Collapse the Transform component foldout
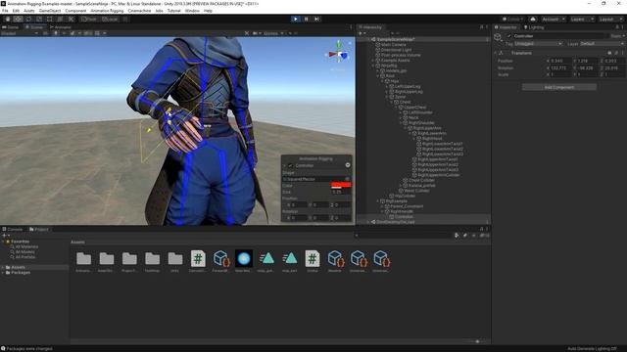Image resolution: width=627 pixels, height=352 pixels. point(496,53)
